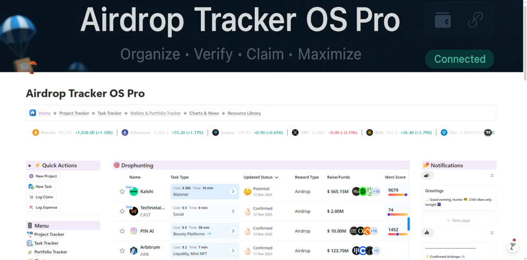527x260 pixels.
Task: Favorite the PIN AI row star
Action: pos(122,231)
